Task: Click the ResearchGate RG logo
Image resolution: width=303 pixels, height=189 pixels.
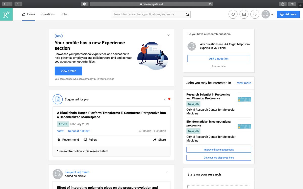Action: (6, 14)
